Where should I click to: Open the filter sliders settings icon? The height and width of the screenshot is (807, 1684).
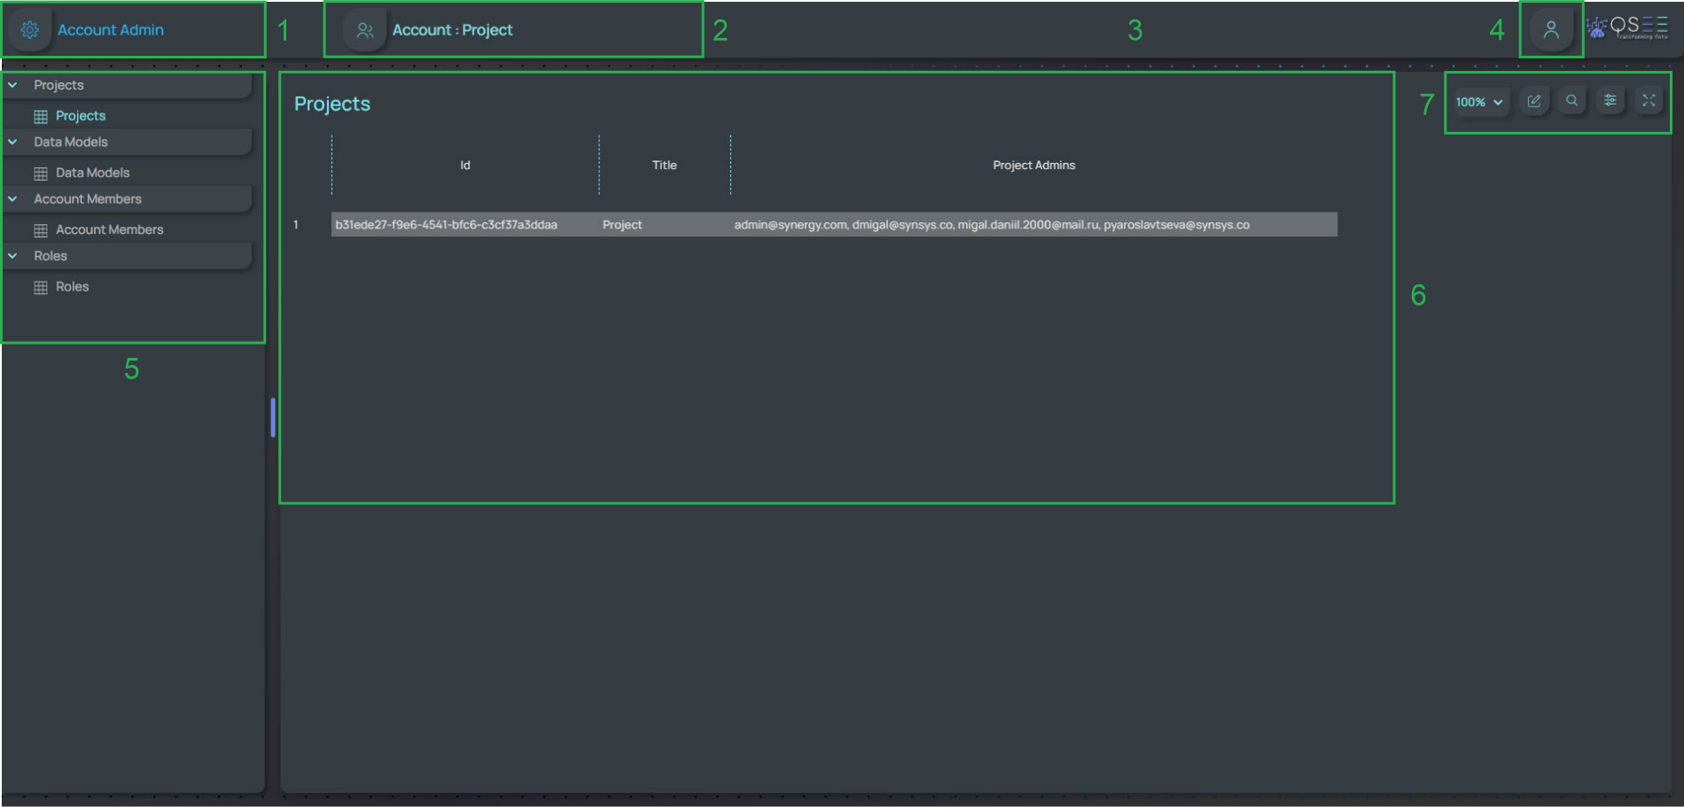click(x=1610, y=101)
